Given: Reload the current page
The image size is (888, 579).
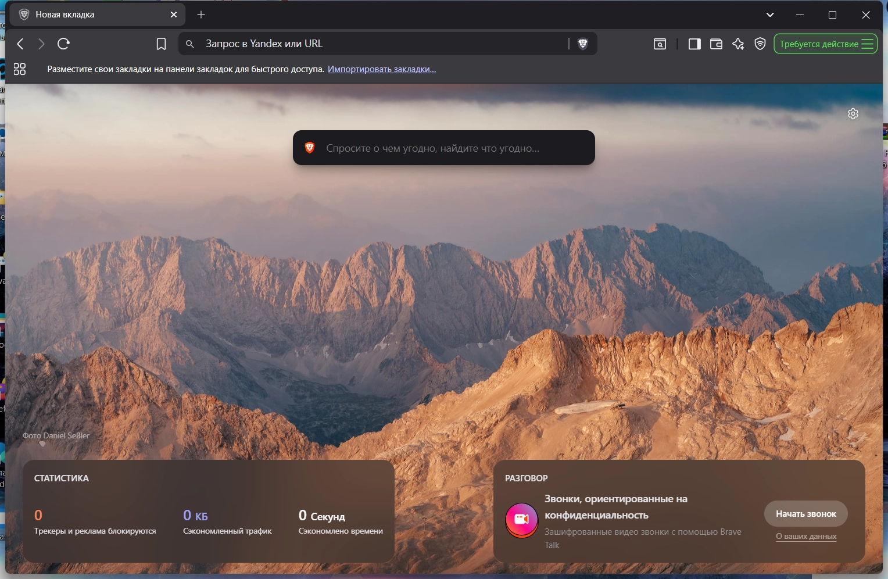Looking at the screenshot, I should point(64,44).
